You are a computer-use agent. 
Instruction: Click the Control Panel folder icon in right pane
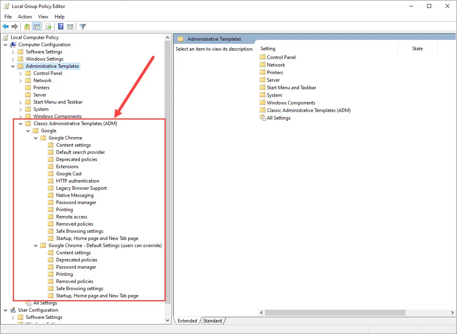tap(263, 57)
